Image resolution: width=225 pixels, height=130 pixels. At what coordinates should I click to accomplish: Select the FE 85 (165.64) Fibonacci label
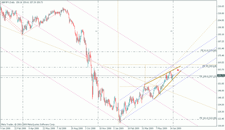pos(210,66)
